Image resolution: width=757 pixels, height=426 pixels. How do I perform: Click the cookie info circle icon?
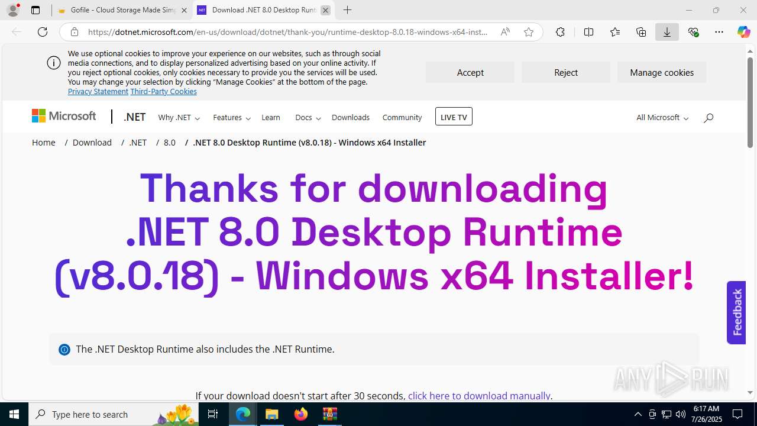click(x=54, y=63)
